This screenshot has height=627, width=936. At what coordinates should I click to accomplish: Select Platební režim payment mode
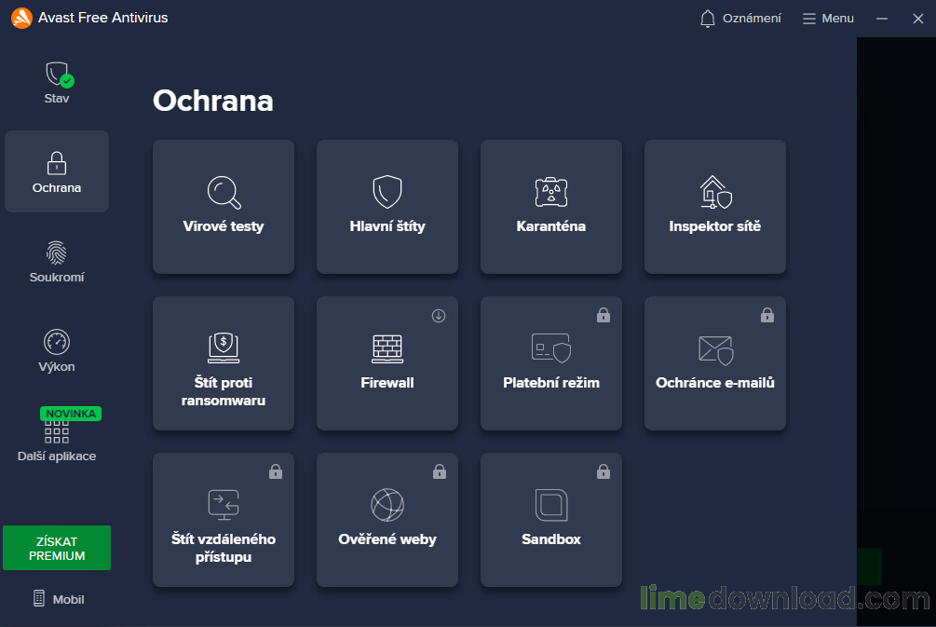click(x=550, y=363)
